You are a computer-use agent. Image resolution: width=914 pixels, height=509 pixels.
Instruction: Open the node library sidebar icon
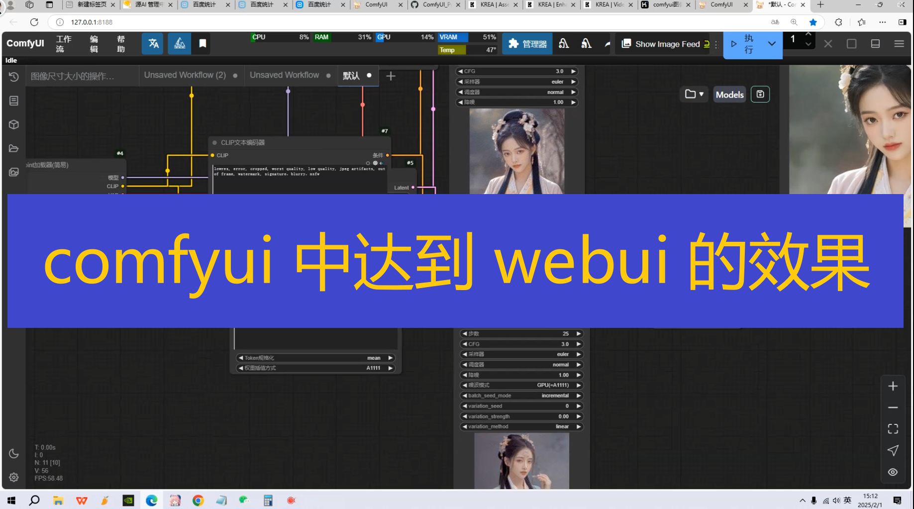pos(14,101)
